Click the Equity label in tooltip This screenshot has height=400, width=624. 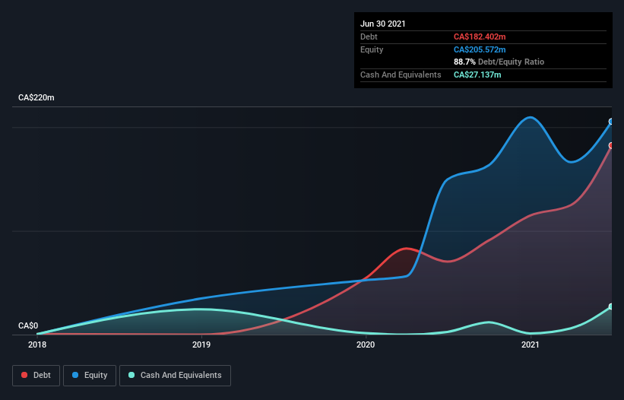click(372, 49)
